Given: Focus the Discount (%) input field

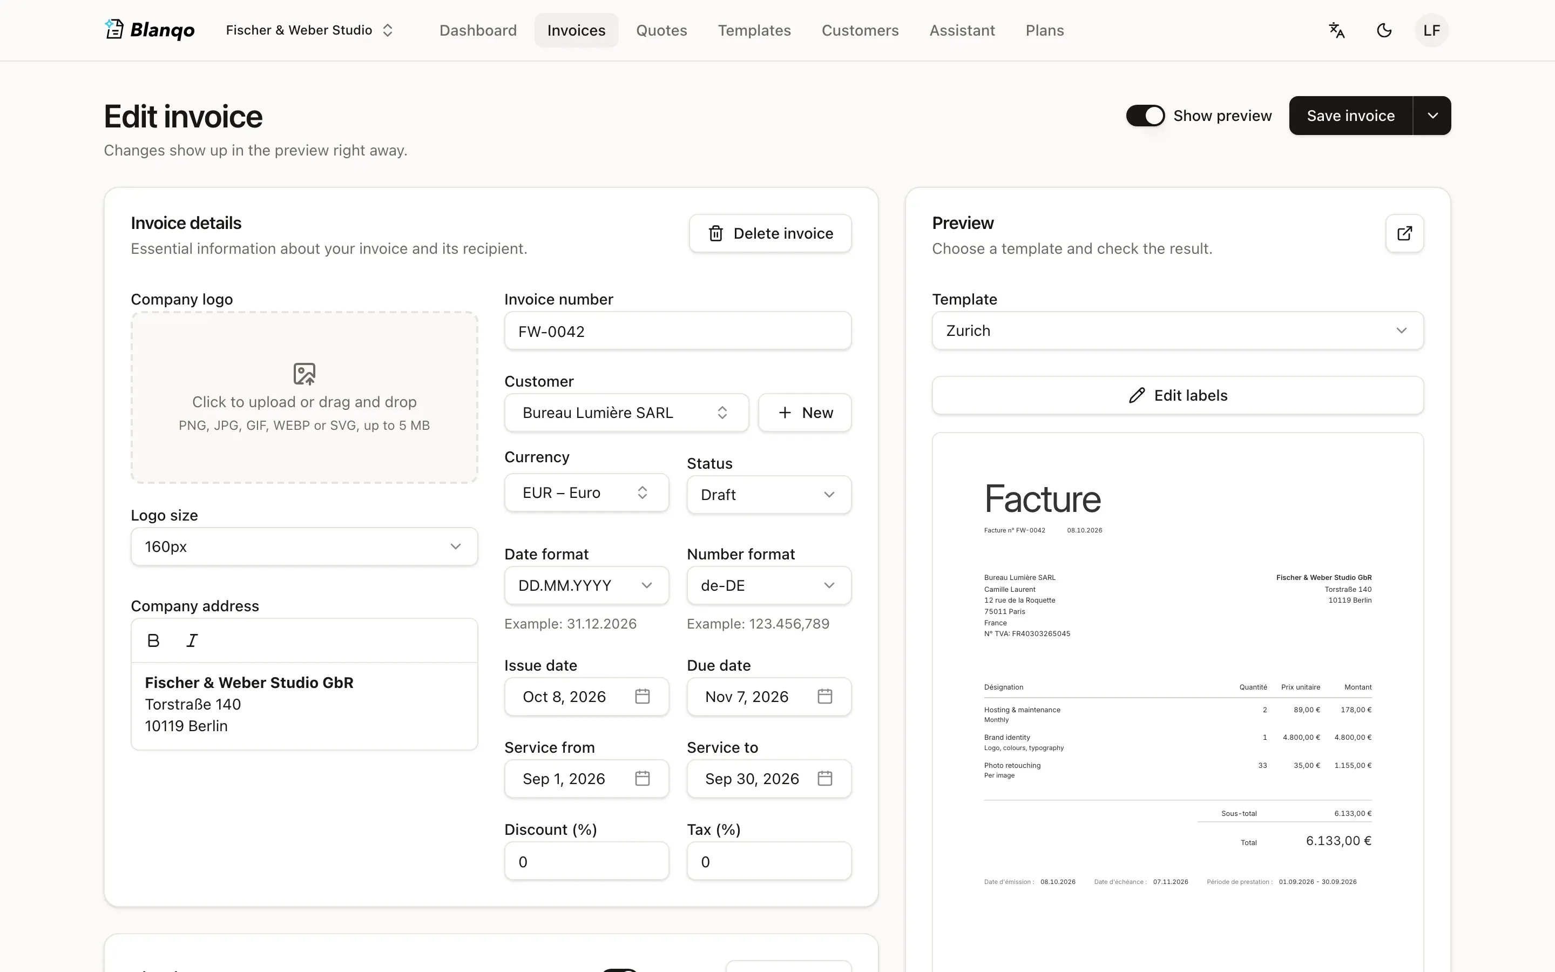Looking at the screenshot, I should point(587,861).
